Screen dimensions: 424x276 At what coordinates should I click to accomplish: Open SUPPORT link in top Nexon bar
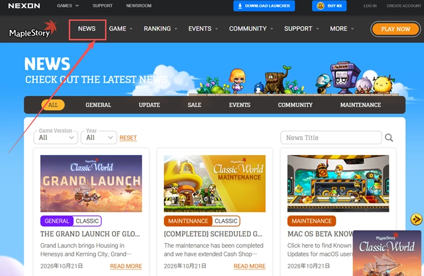102,6
